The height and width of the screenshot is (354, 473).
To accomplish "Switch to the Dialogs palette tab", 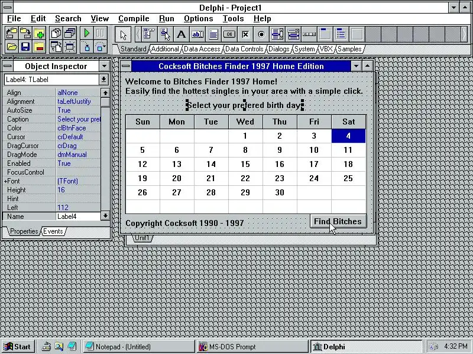I will [278, 49].
